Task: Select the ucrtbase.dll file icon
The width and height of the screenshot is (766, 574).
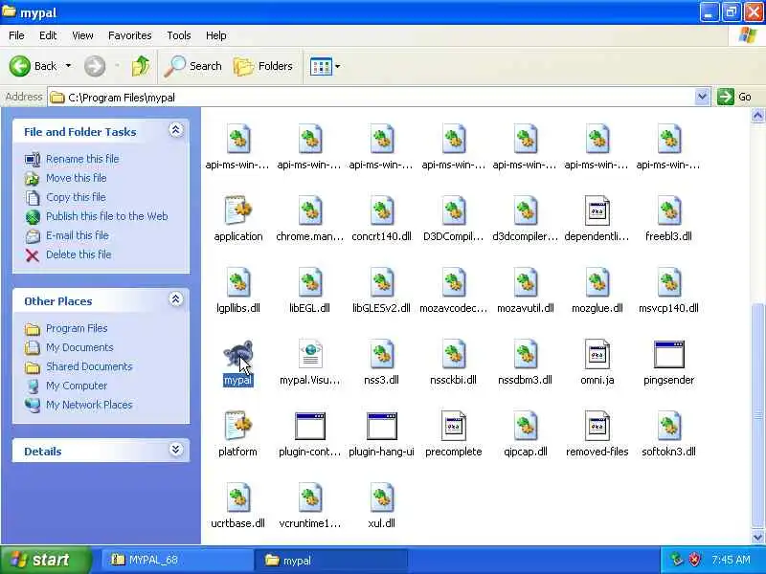Action: click(237, 497)
